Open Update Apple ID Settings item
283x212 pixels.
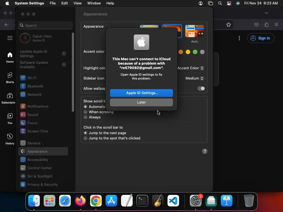pyautogui.click(x=43, y=54)
